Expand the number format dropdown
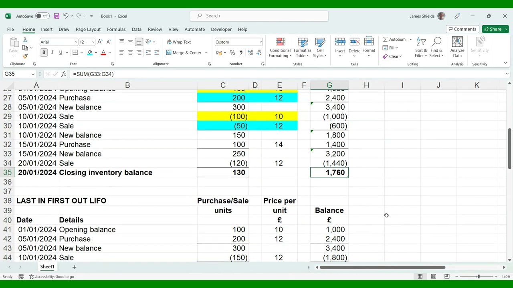513x288 pixels. [x=261, y=42]
